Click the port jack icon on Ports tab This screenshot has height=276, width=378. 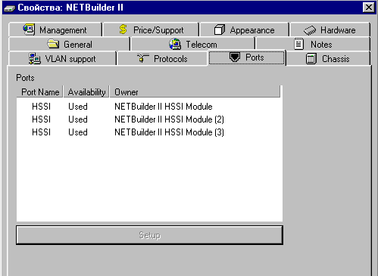235,57
